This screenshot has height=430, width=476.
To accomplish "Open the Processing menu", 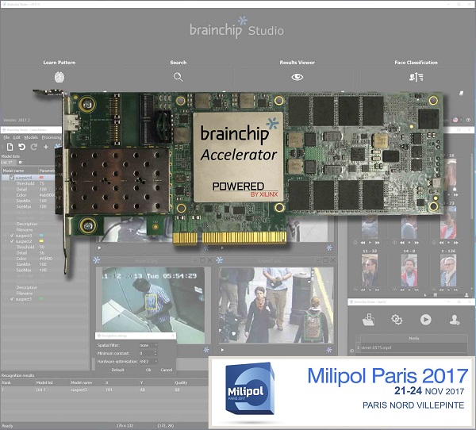I will pyautogui.click(x=52, y=137).
